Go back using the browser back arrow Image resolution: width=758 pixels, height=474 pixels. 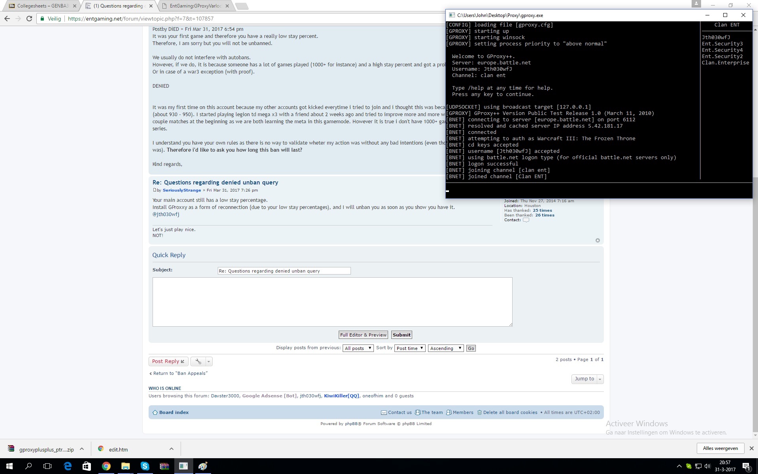[x=7, y=19]
